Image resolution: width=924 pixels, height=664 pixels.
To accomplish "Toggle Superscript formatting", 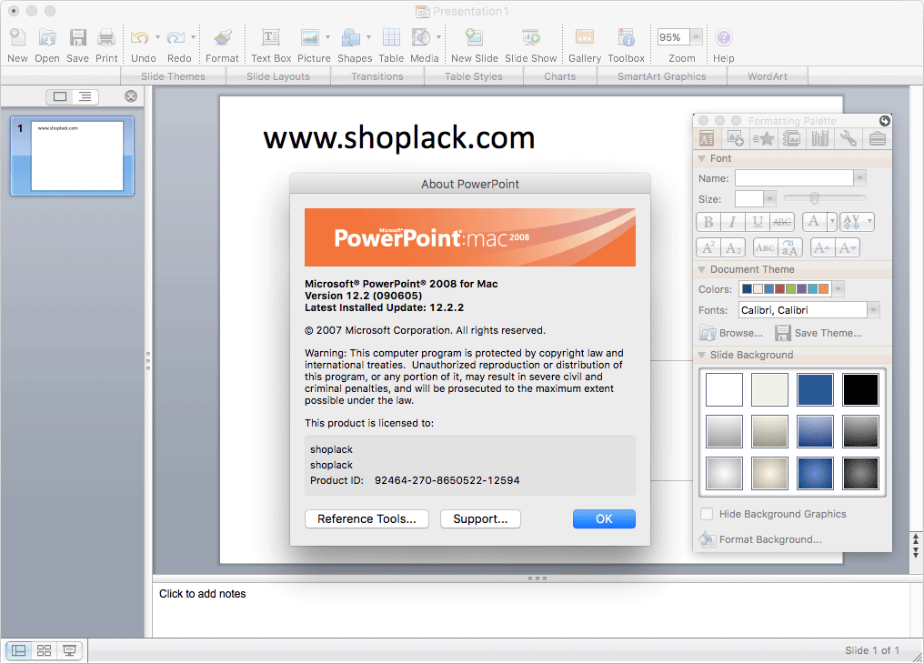I will point(708,248).
